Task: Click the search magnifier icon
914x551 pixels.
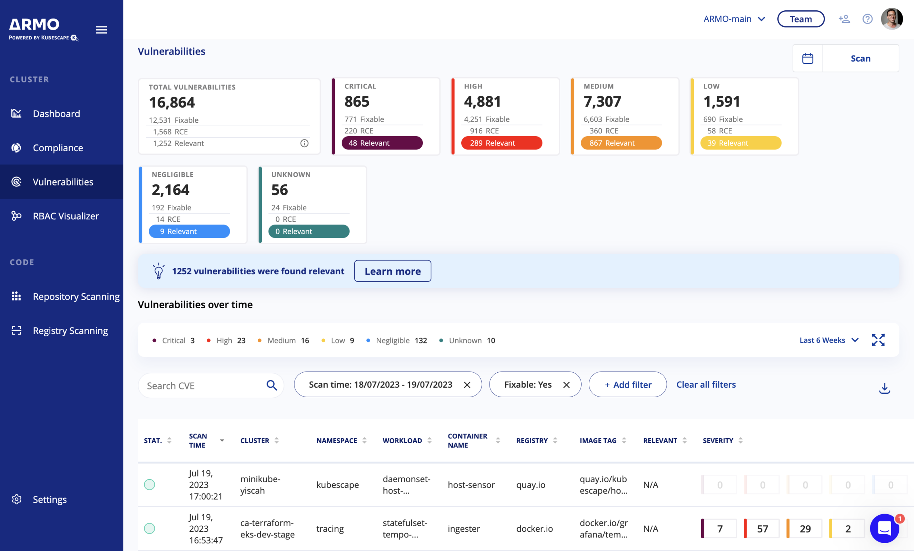Action: coord(272,386)
